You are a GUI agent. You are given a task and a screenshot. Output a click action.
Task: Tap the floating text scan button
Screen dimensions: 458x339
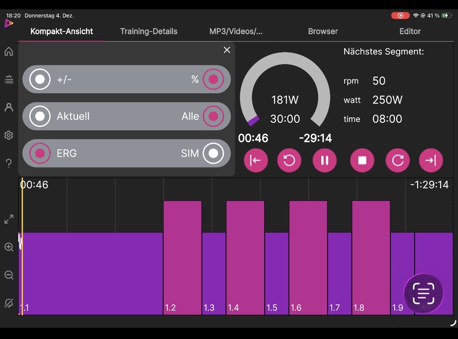pyautogui.click(x=423, y=294)
